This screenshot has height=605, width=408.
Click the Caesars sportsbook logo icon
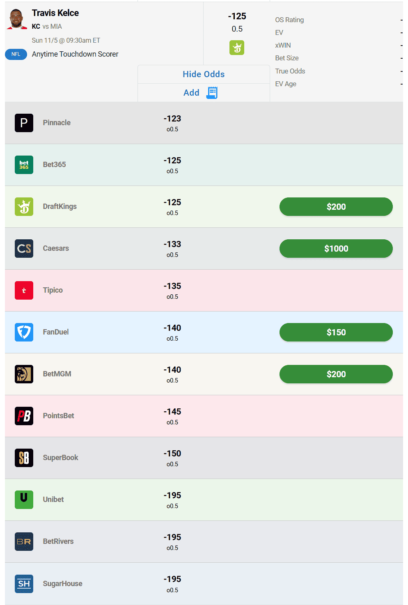[x=24, y=248]
